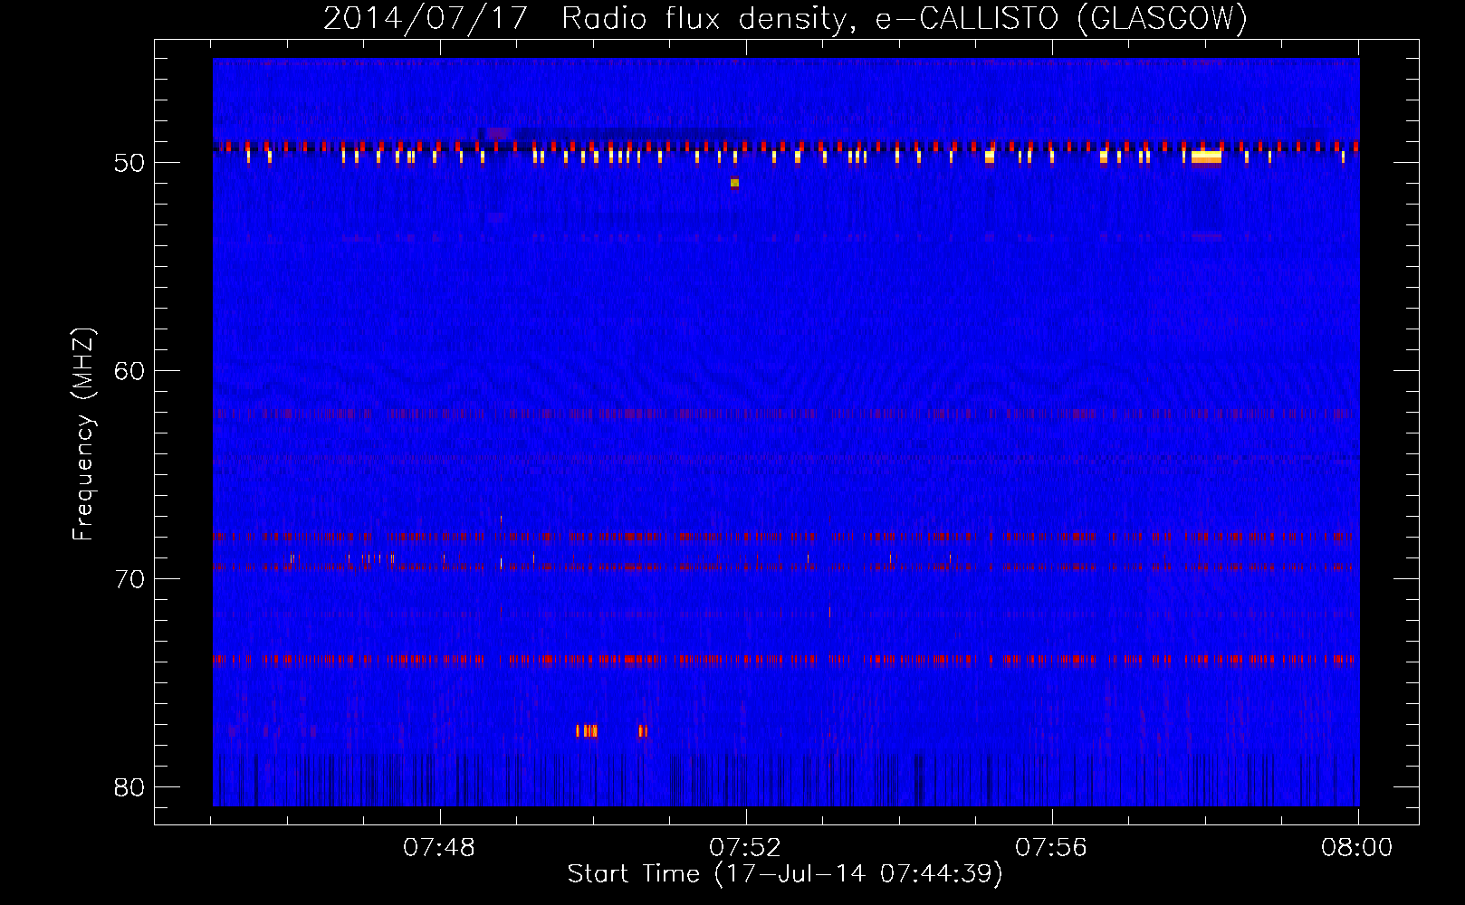Click the 80 frequency tick label
Screen dimensions: 1465x905
[129, 787]
